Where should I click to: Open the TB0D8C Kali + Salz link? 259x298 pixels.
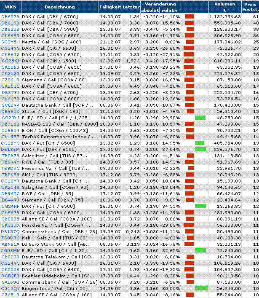pos(11,238)
